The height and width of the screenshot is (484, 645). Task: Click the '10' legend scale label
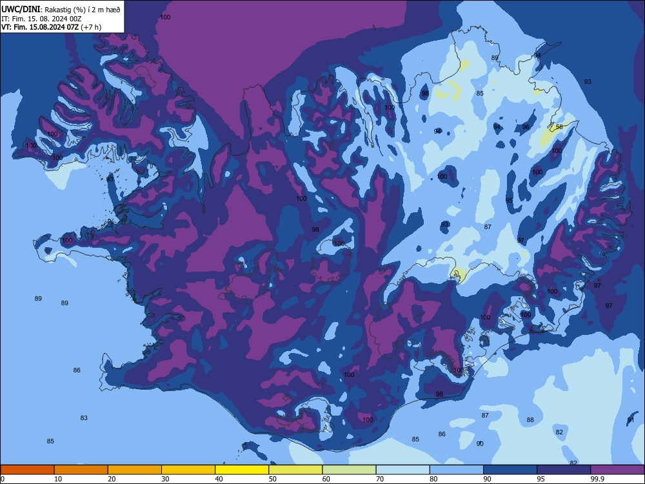point(58,479)
